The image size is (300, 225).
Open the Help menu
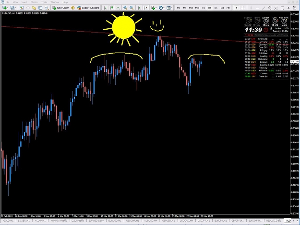pos(65,2)
